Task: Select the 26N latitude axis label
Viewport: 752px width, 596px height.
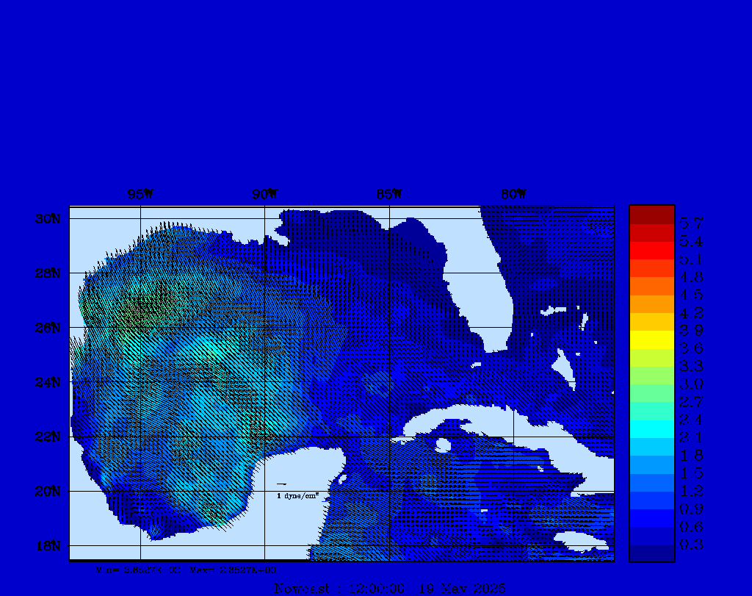Action: (47, 328)
